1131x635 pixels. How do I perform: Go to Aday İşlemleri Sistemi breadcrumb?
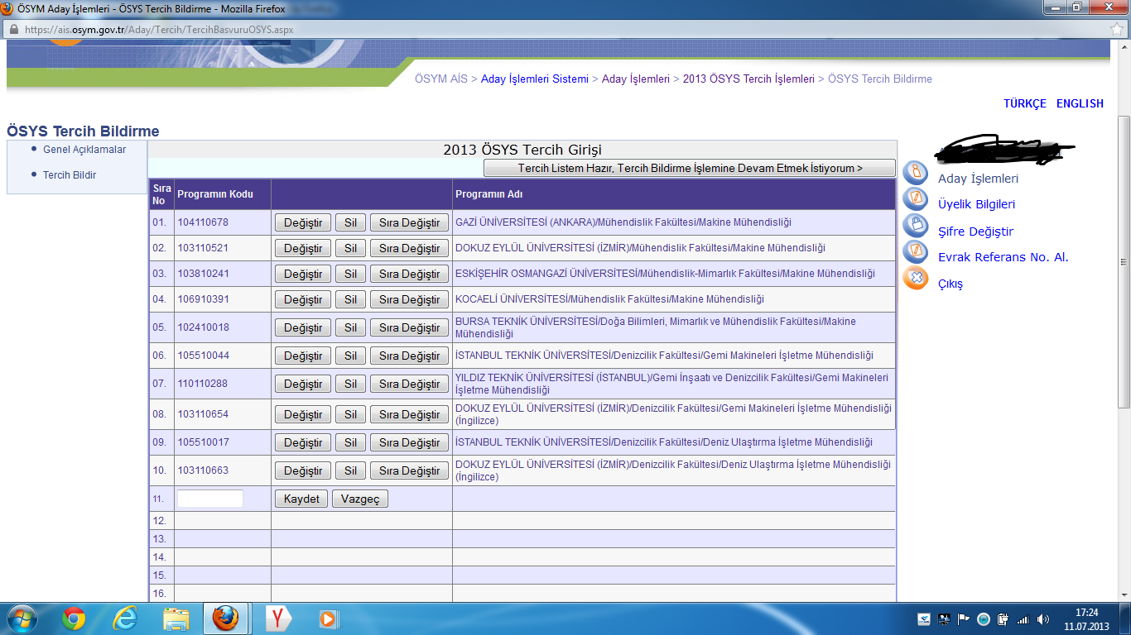535,79
